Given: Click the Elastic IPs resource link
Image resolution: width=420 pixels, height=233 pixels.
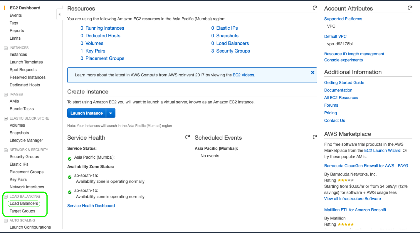Looking at the screenshot, I should click(x=227, y=28).
